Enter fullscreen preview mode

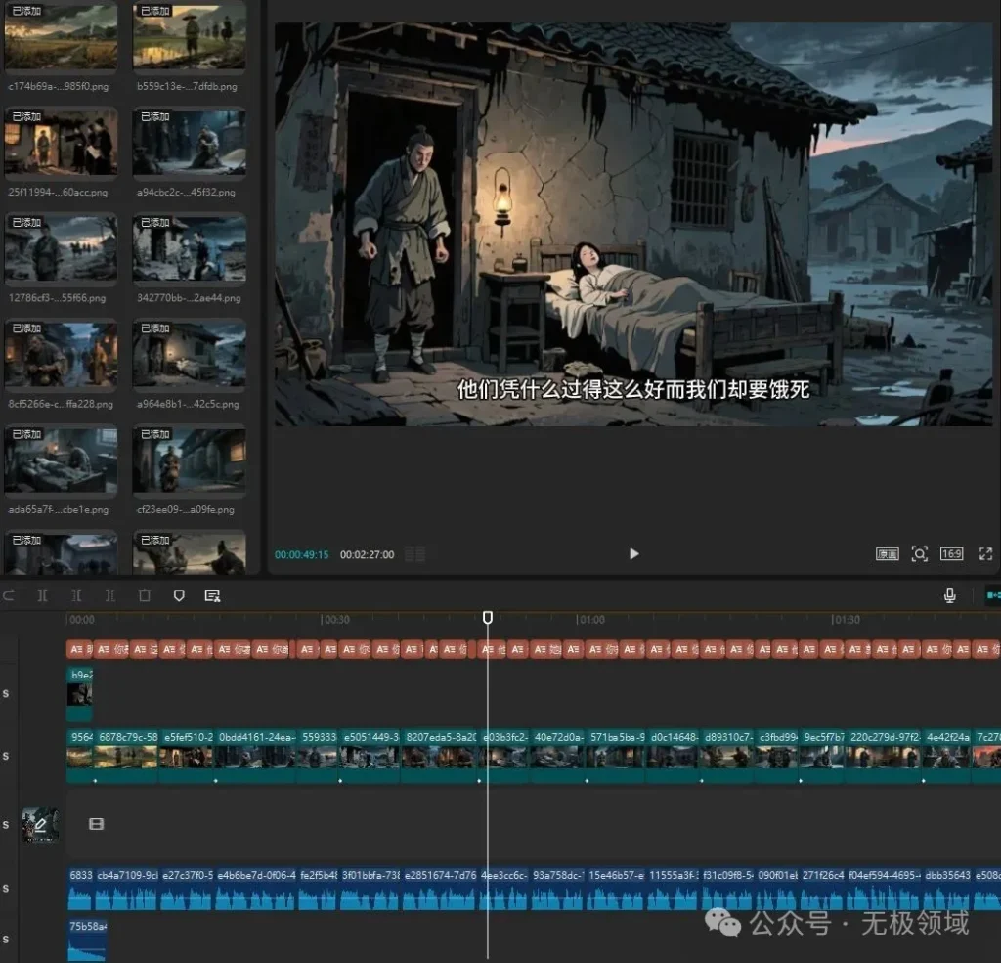click(x=985, y=554)
